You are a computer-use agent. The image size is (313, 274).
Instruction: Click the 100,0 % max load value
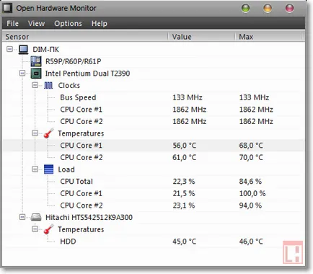pyautogui.click(x=252, y=193)
